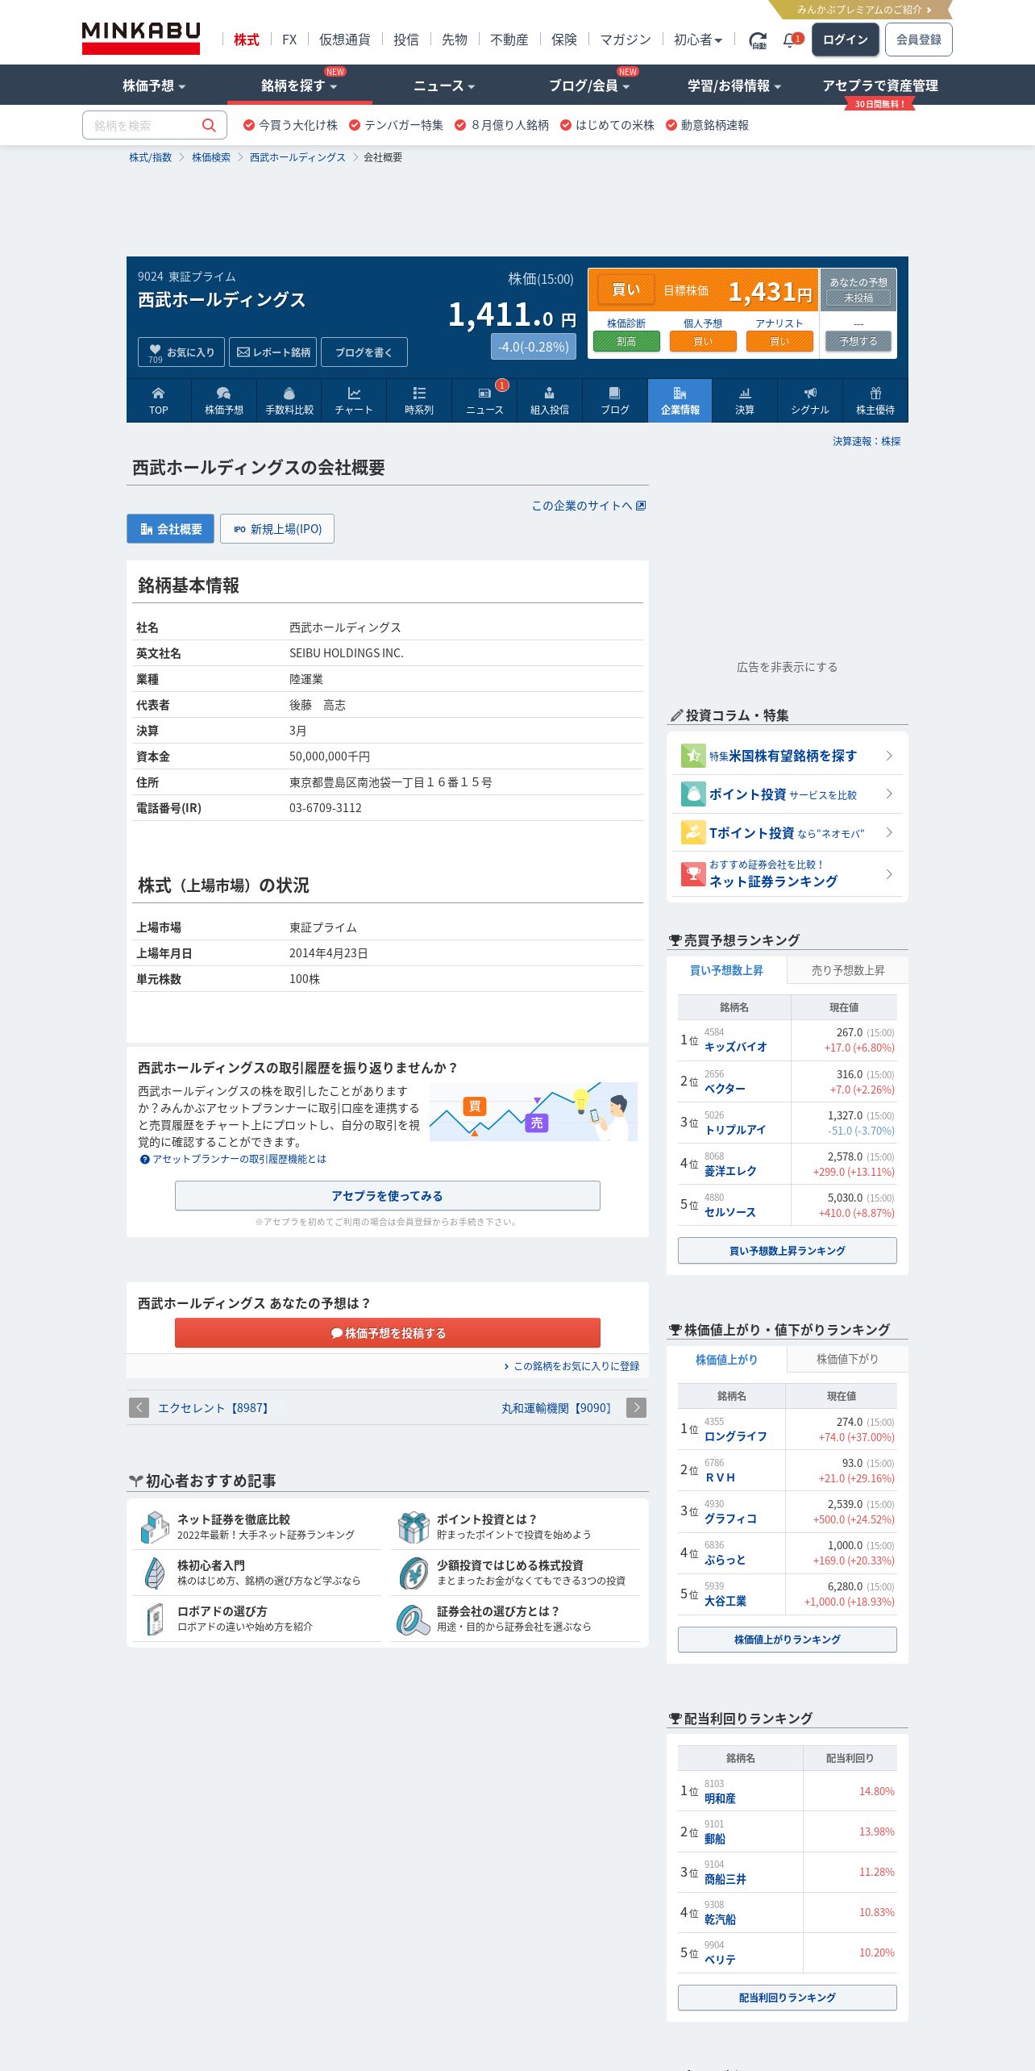
Task: Open the ブログ tab in the stock nav
Action: point(615,401)
